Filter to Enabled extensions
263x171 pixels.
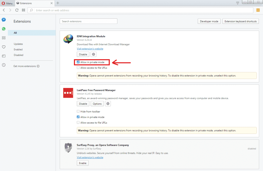click(18, 49)
